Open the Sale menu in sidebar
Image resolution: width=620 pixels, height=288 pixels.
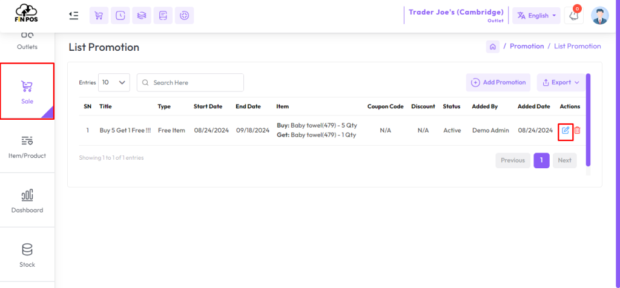coord(27,91)
